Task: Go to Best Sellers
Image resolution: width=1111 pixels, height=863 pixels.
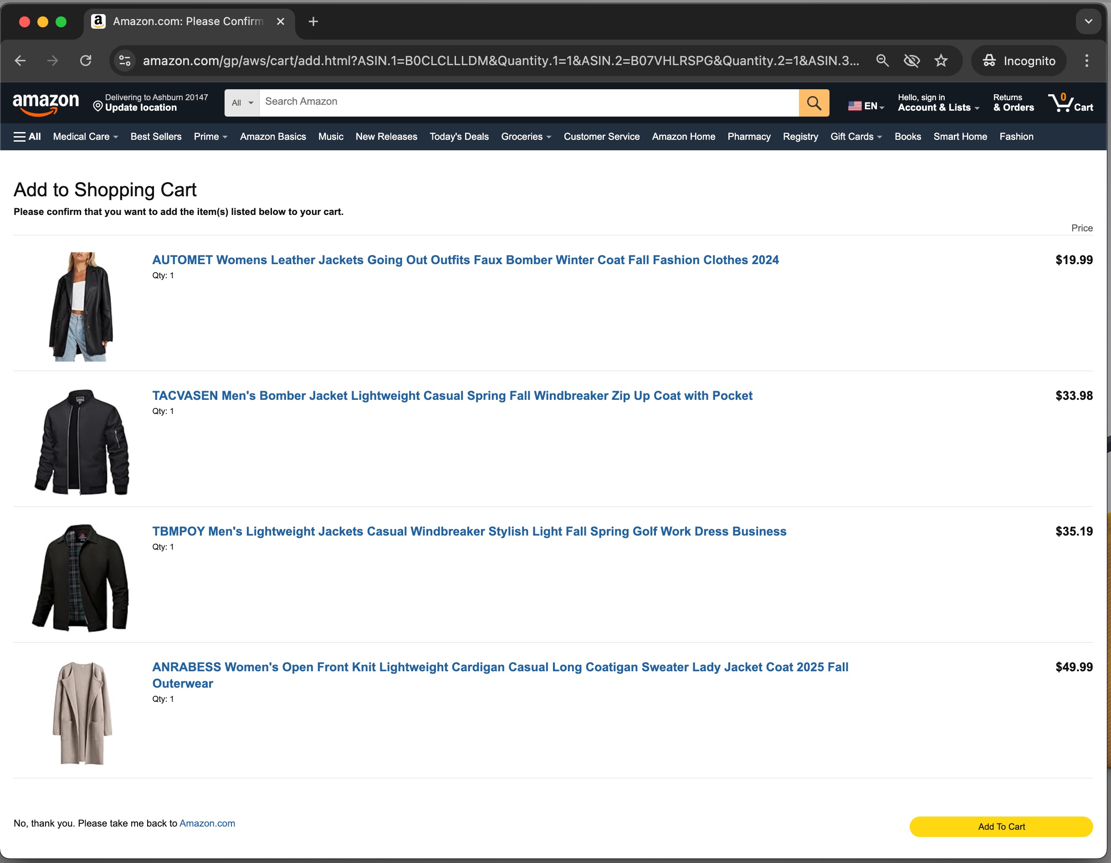Action: pos(156,136)
